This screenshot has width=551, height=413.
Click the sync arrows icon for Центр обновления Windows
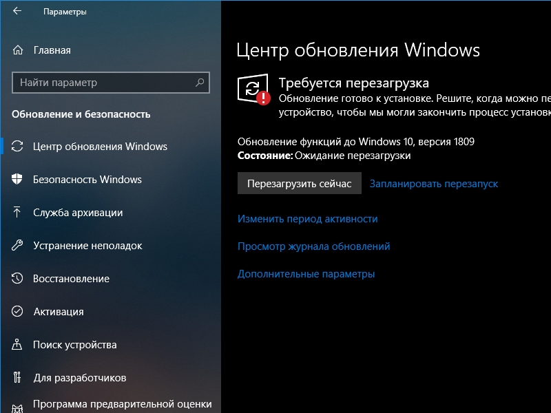point(17,146)
